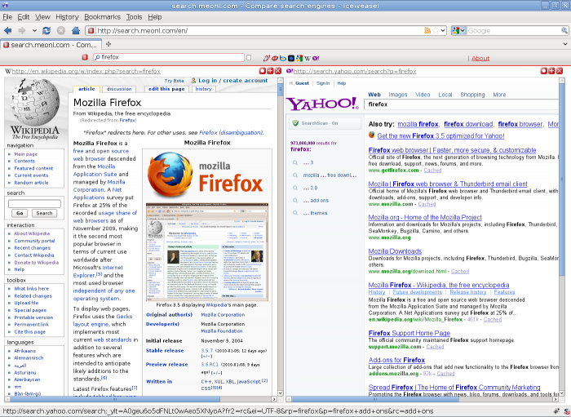
Task: Click the plus button on Wikipedia panel header
Action: 270,71
